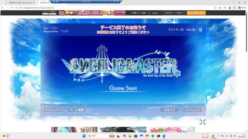Open Microsoft Edge from taskbar
248x139 pixels.
pyautogui.click(x=164, y=136)
